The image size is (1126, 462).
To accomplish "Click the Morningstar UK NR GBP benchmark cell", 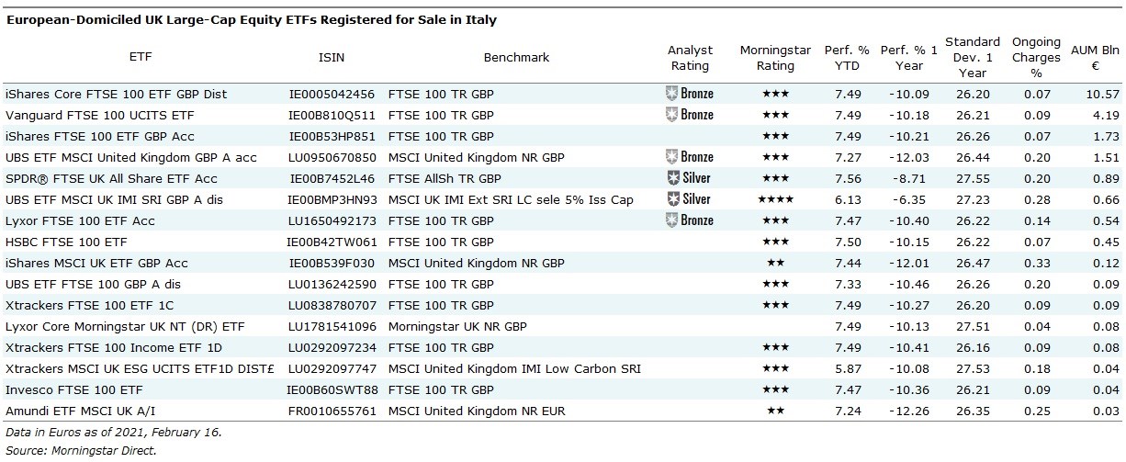I will click(x=457, y=326).
